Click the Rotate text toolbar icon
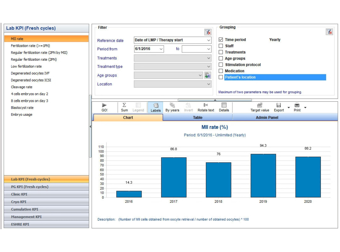The width and height of the screenshot is (340, 252). pos(206,107)
